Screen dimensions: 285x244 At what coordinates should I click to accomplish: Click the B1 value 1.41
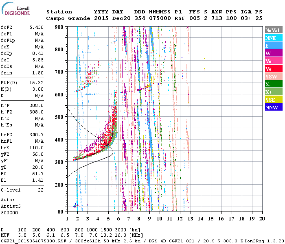click(38, 181)
